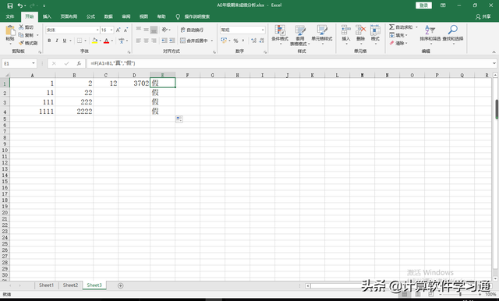The height and width of the screenshot is (301, 499).
Task: Open the font size 16 dropdown
Action: 111,30
